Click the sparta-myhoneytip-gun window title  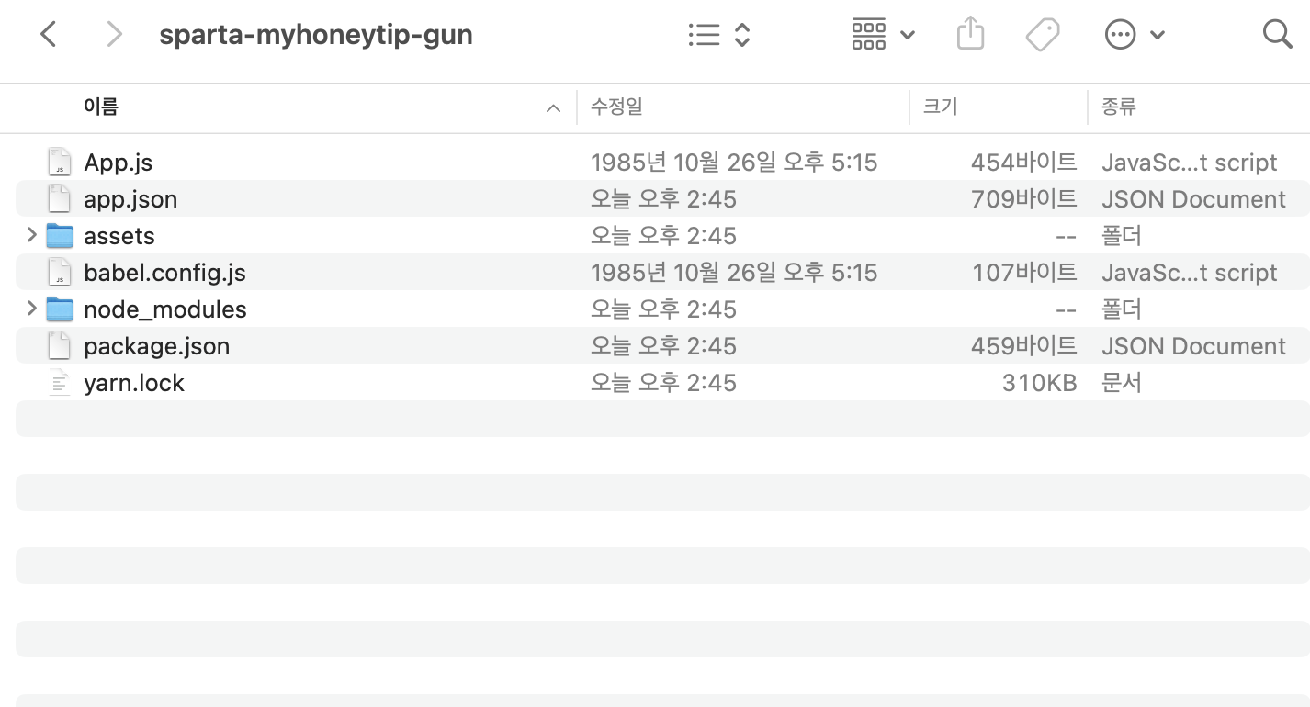316,35
